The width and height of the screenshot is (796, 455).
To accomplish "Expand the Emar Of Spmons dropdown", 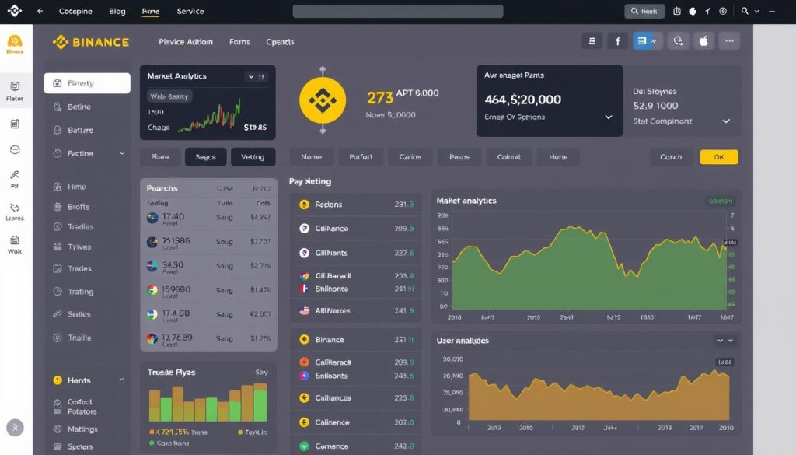I will [609, 117].
